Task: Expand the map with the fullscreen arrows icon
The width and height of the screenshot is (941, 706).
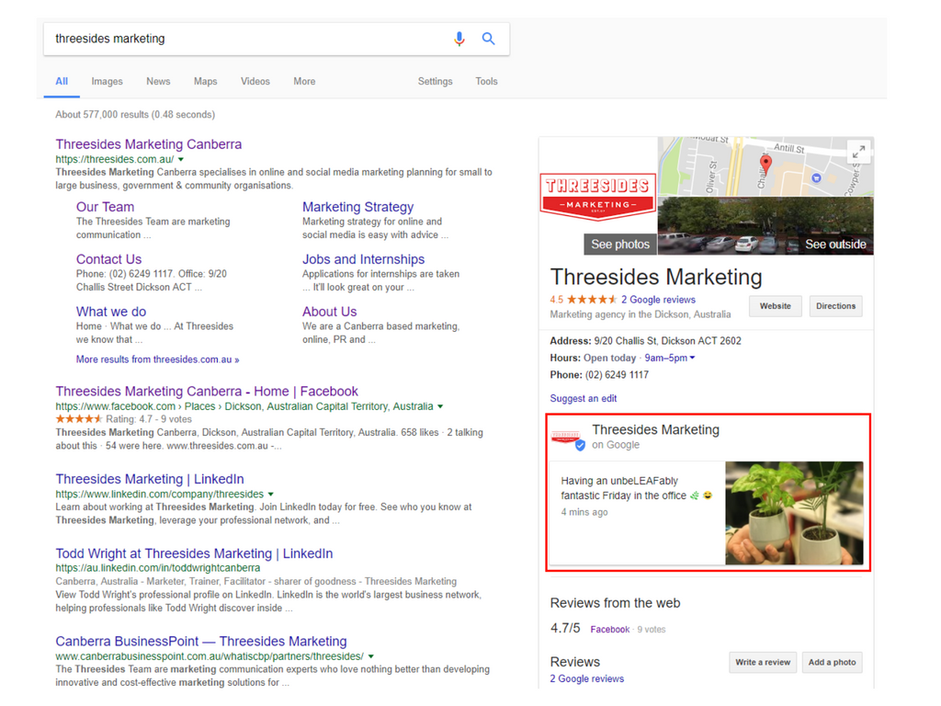Action: coord(857,152)
